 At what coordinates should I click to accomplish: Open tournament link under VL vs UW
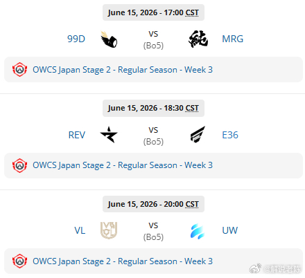(x=123, y=261)
